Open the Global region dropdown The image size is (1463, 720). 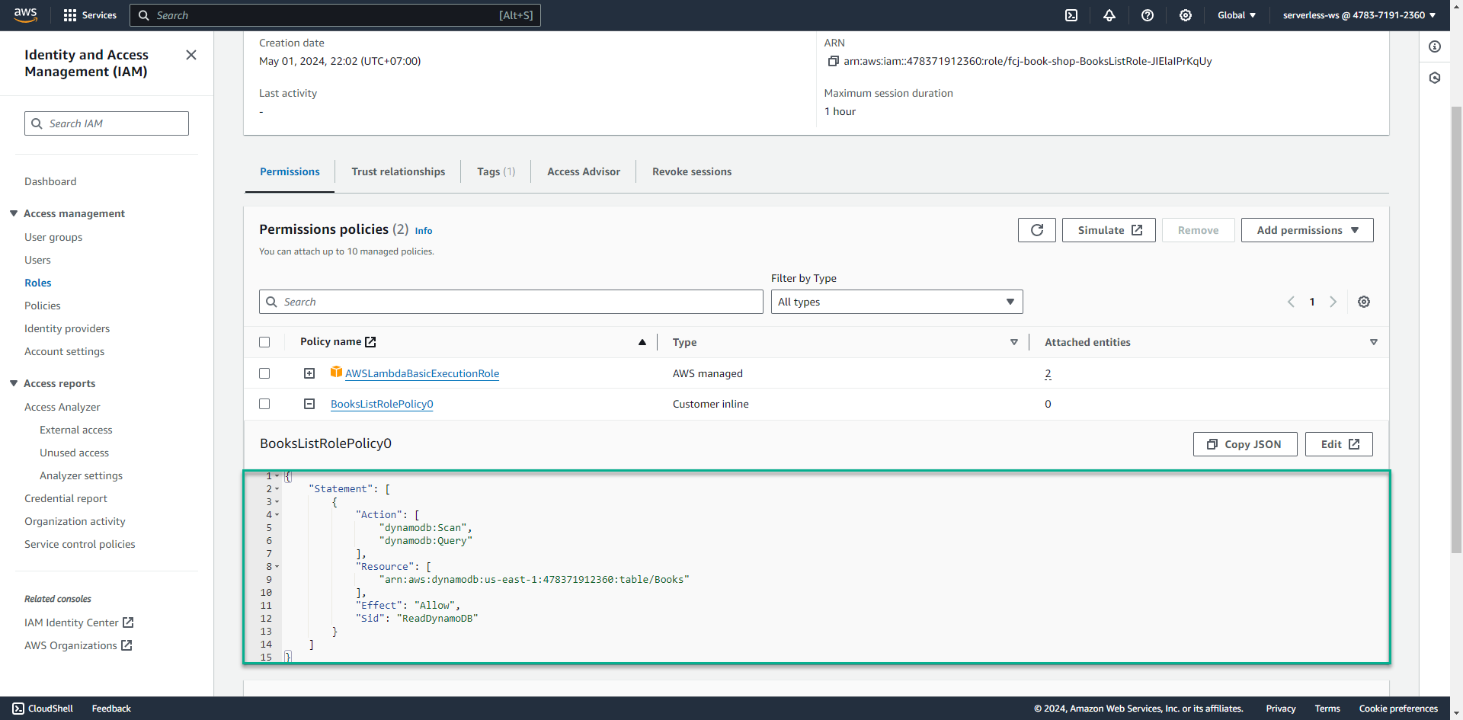coord(1237,15)
